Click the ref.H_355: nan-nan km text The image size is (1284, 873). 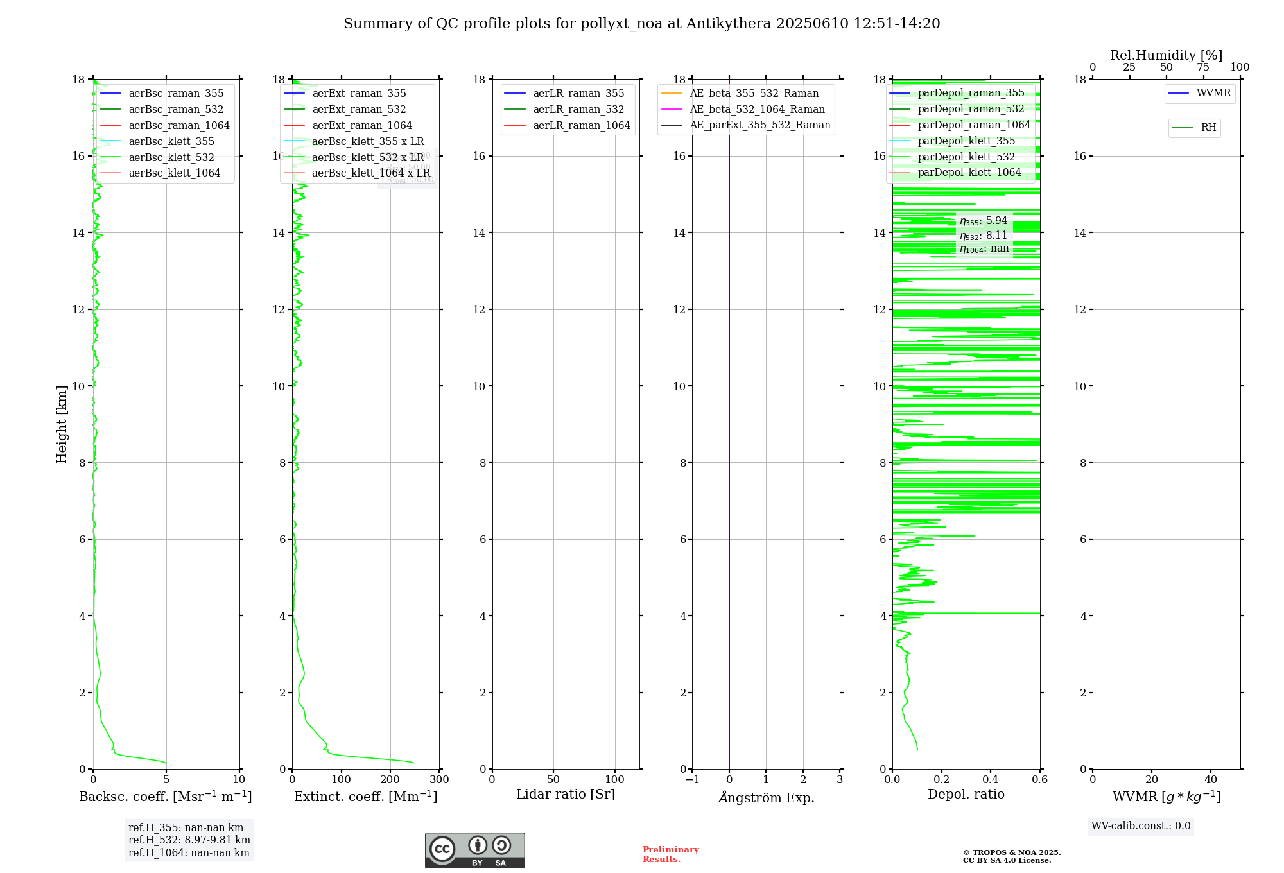186,828
